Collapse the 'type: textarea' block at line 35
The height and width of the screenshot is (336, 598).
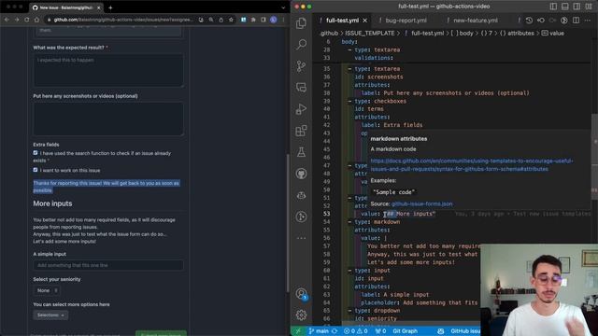(349, 69)
